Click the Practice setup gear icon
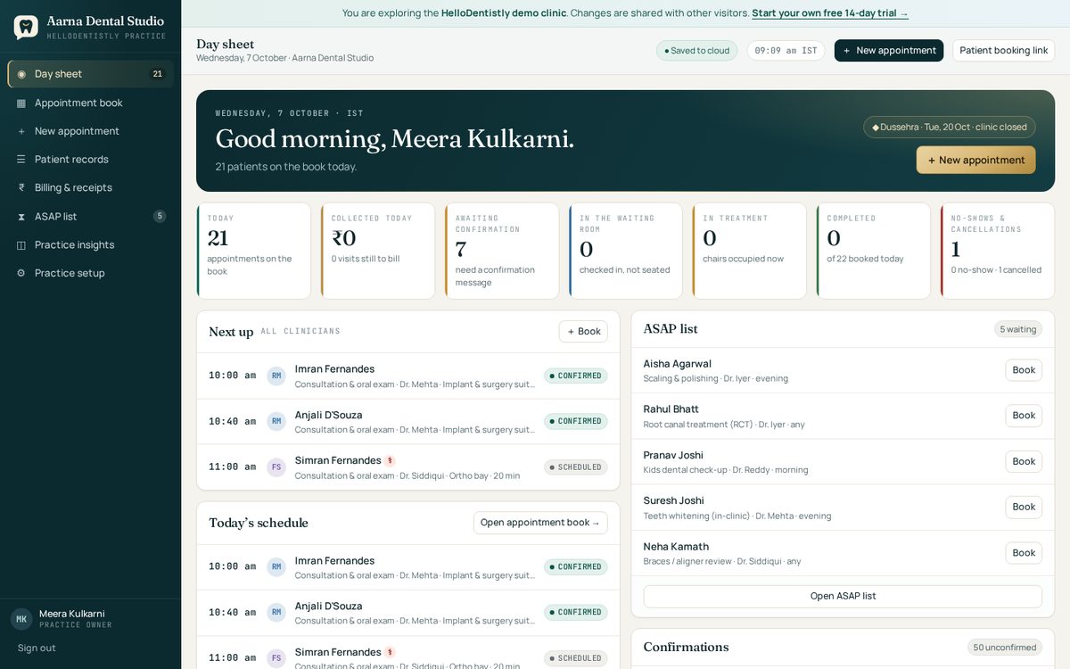 [21, 273]
